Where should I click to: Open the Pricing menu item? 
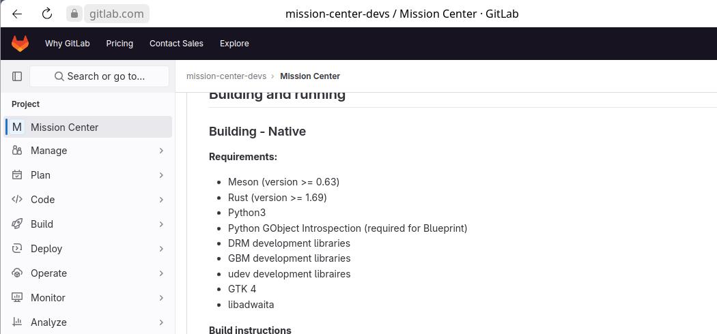click(119, 44)
